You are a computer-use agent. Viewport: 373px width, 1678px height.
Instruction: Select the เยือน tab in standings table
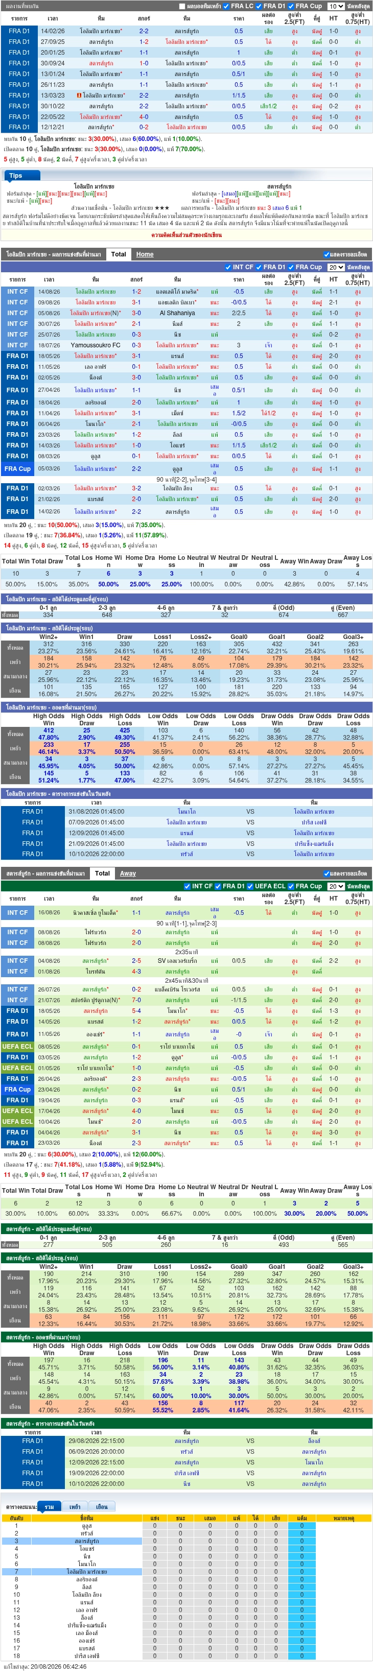point(102,1507)
